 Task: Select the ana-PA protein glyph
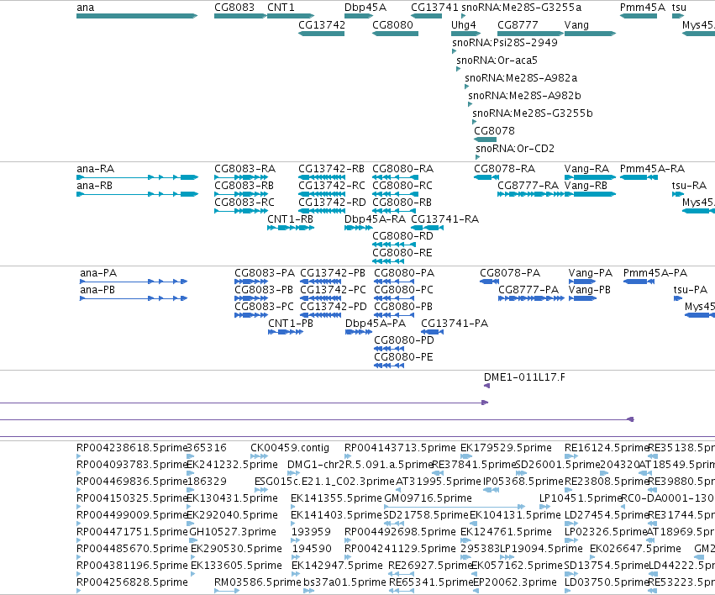point(134,282)
